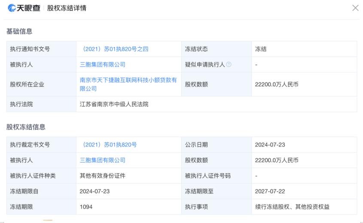The image size is (363, 223).
Task: Click the 冻结 status value
Action: click(261, 49)
